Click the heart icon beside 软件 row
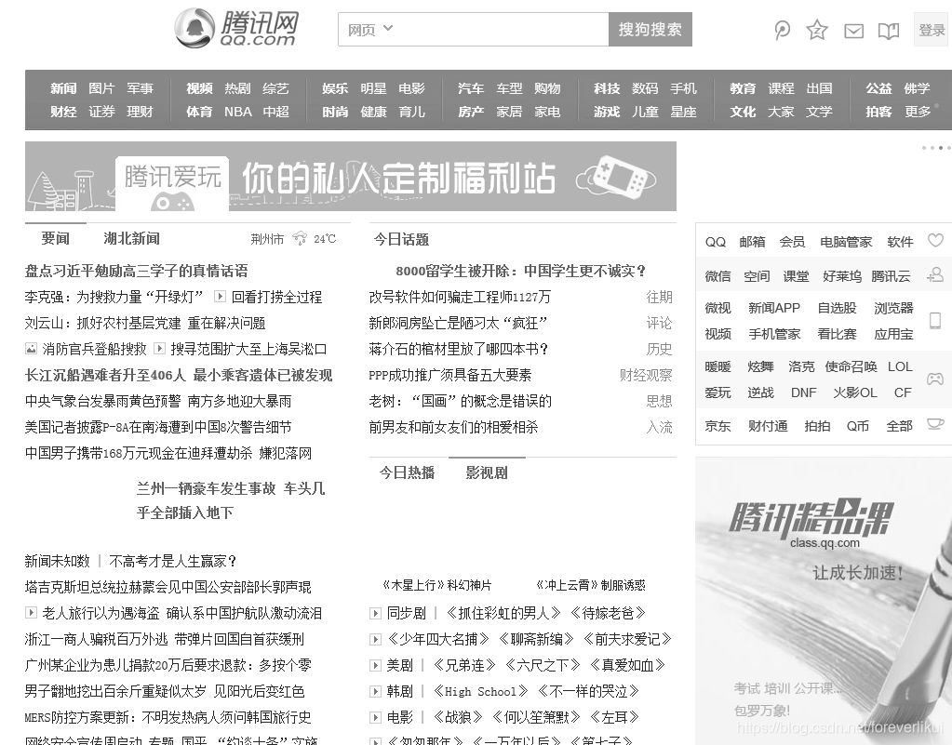This screenshot has width=952, height=745. click(935, 240)
